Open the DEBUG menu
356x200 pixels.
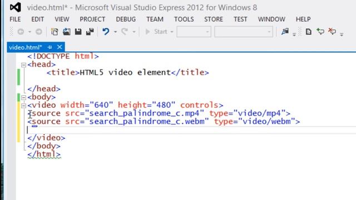[x=126, y=19]
